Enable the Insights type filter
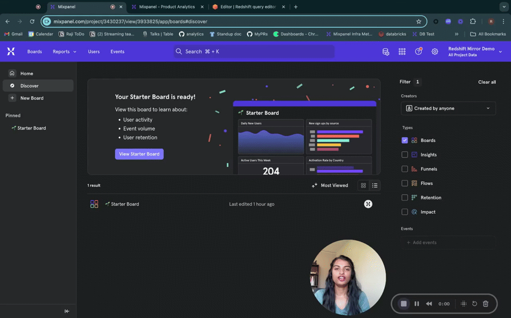 coord(405,155)
